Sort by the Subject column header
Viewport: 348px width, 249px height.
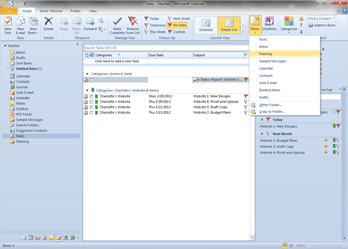[x=217, y=55]
